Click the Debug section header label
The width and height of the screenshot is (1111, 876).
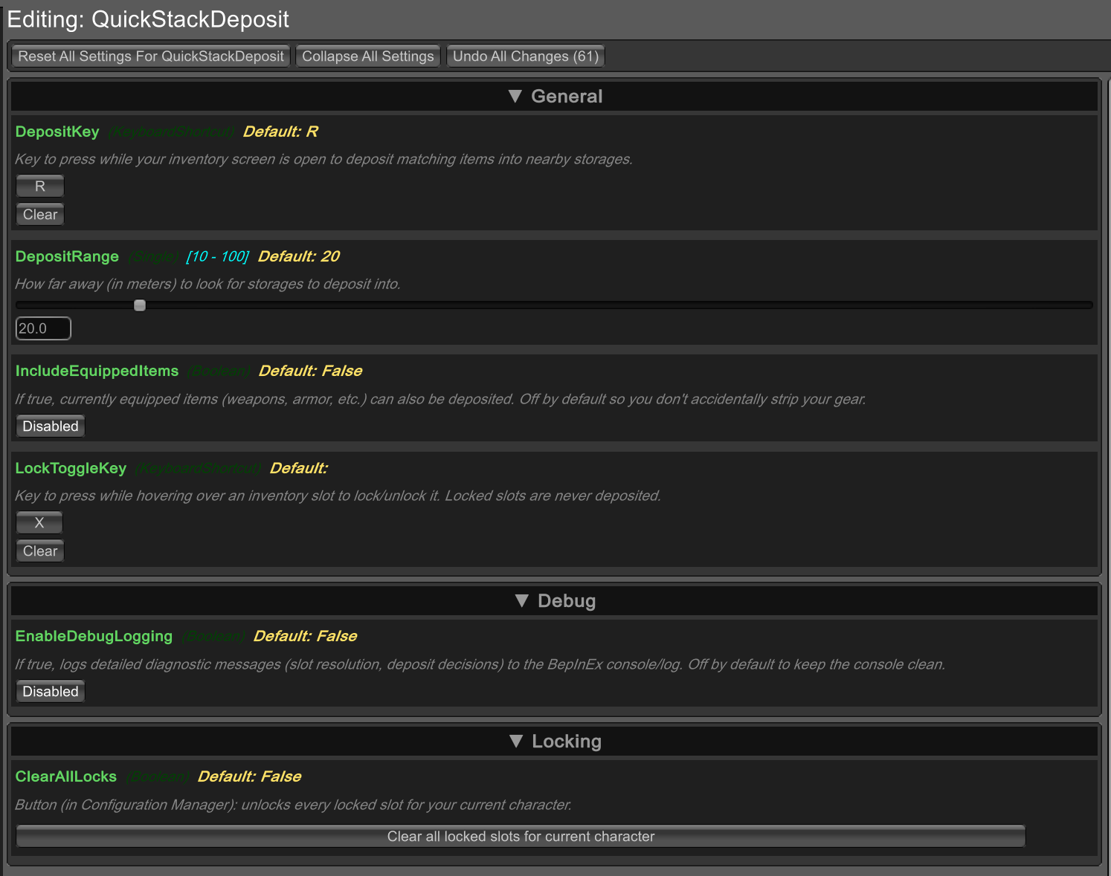[x=567, y=601]
